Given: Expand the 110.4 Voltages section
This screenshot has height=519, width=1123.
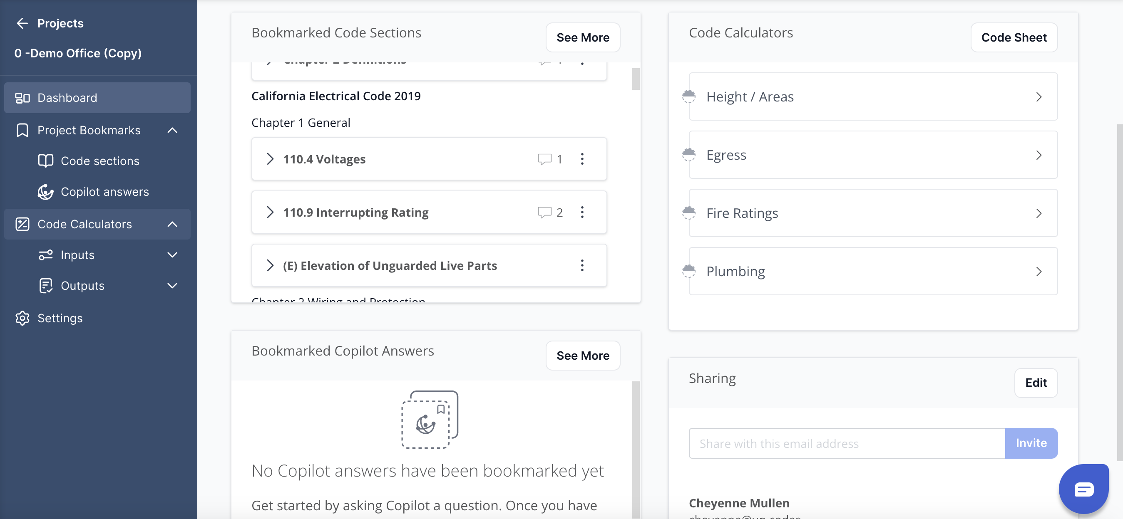Looking at the screenshot, I should pos(270,159).
